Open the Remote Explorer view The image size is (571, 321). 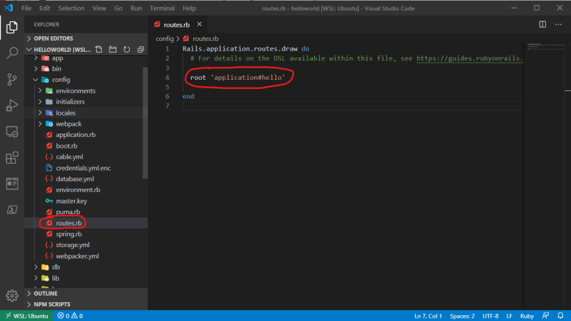[x=12, y=132]
